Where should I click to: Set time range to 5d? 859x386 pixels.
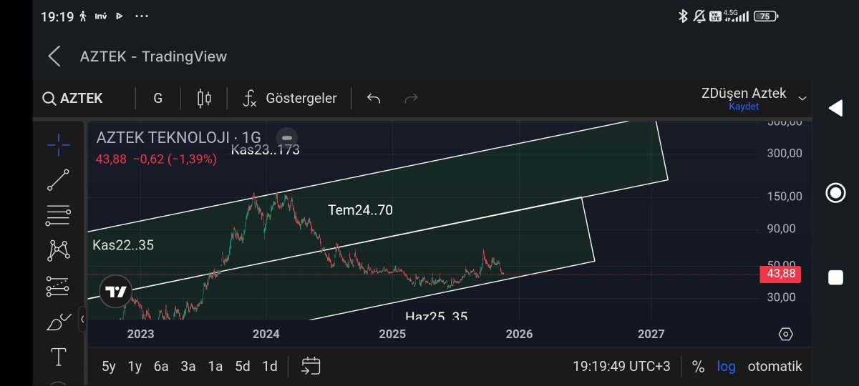[x=243, y=367]
